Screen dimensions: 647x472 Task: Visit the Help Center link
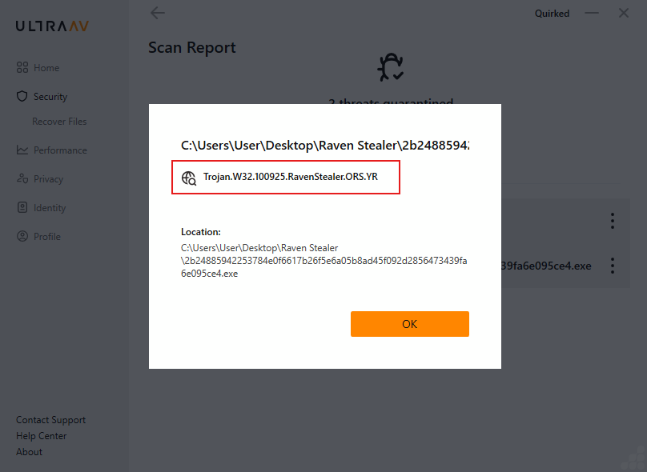(x=42, y=436)
